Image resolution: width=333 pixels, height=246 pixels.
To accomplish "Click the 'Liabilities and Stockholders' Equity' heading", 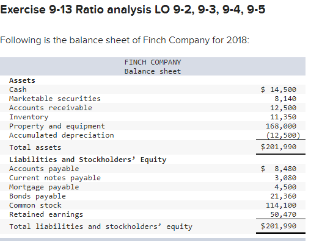I will pyautogui.click(x=88, y=160).
